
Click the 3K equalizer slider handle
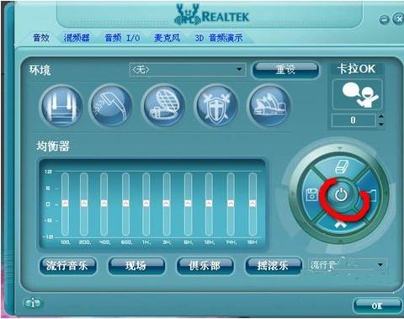click(x=167, y=203)
